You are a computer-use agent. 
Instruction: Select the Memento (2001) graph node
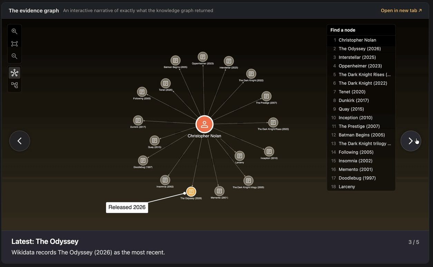219,191
